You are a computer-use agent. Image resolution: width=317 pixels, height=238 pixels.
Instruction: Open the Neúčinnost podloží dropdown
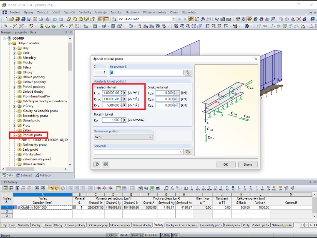click(x=150, y=137)
